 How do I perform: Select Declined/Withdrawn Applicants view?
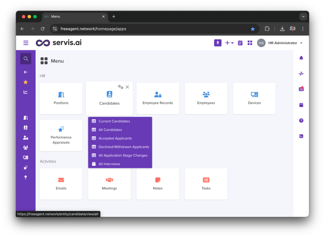(x=120, y=147)
